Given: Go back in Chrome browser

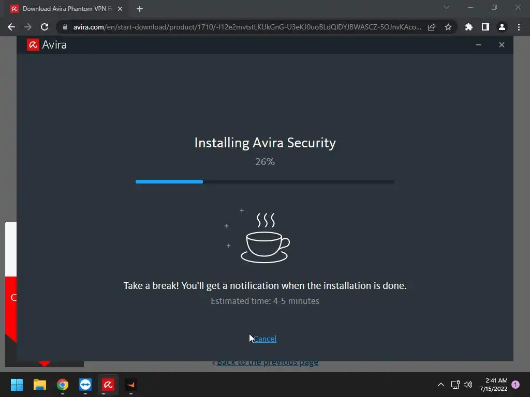Looking at the screenshot, I should click(x=11, y=27).
